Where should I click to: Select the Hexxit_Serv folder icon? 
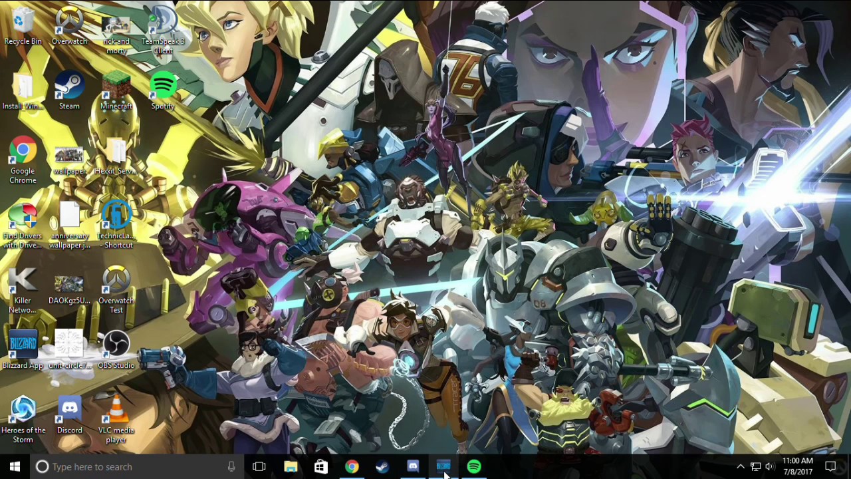(x=116, y=156)
